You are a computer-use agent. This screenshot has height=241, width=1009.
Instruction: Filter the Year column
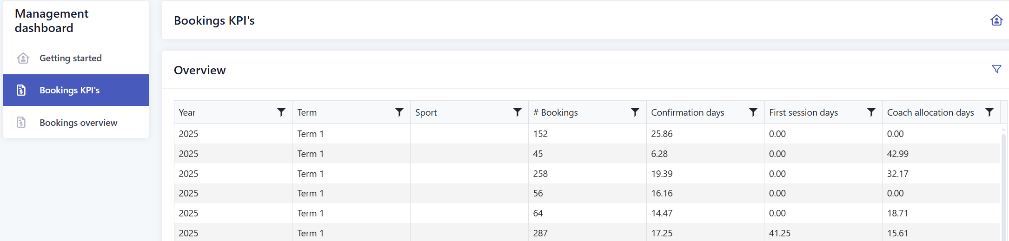click(x=281, y=112)
